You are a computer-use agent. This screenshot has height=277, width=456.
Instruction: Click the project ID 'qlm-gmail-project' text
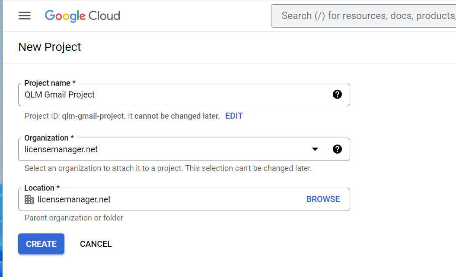pos(93,116)
